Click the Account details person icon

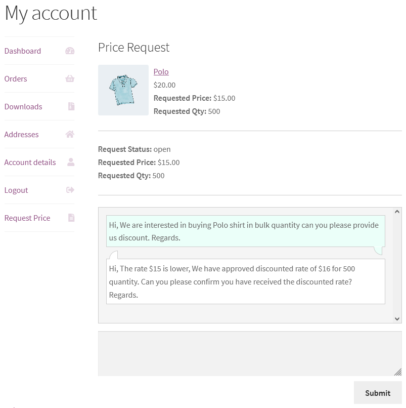[72, 162]
